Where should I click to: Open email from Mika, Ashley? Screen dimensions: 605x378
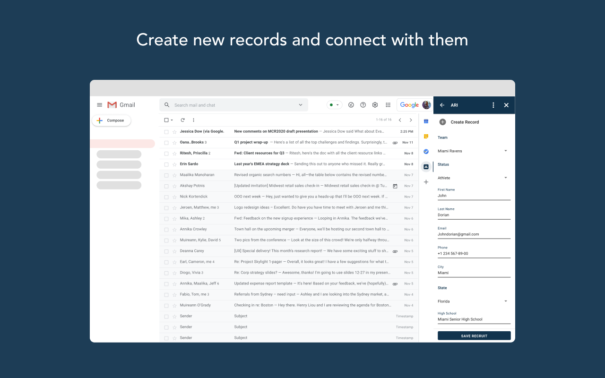pyautogui.click(x=289, y=218)
